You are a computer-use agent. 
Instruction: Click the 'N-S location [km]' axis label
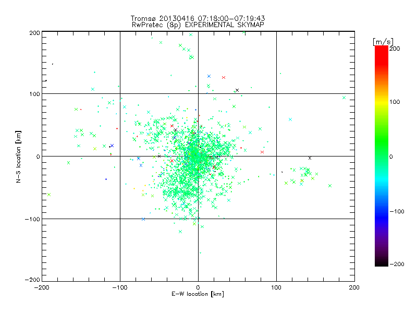click(18, 157)
